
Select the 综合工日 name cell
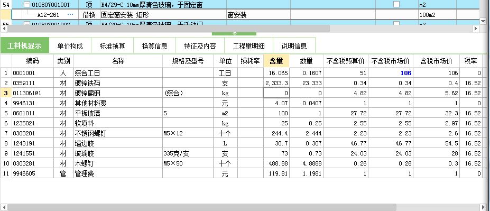pyautogui.click(x=118, y=73)
